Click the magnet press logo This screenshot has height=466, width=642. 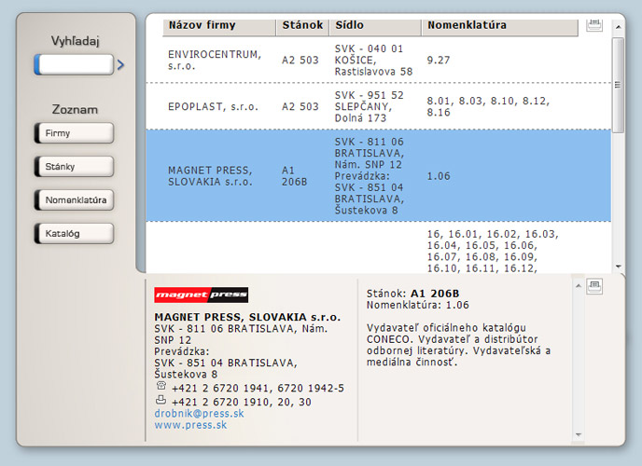point(201,295)
